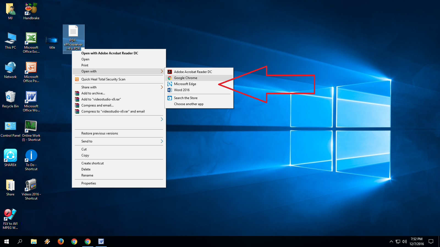Open the Control Panel
The height and width of the screenshot is (247, 440).
(10, 126)
